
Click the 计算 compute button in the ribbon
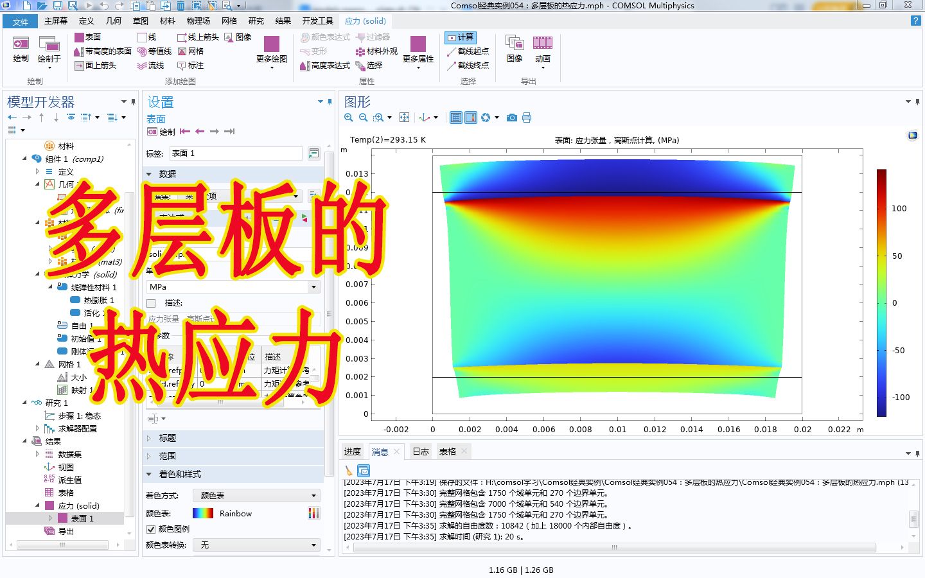[x=461, y=37]
